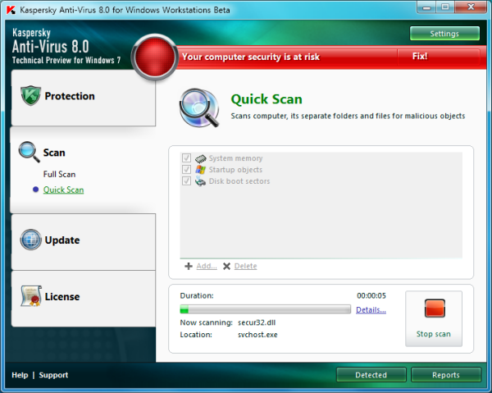This screenshot has height=393, width=492.
Task: Click the System memory chip icon
Action: (201, 158)
